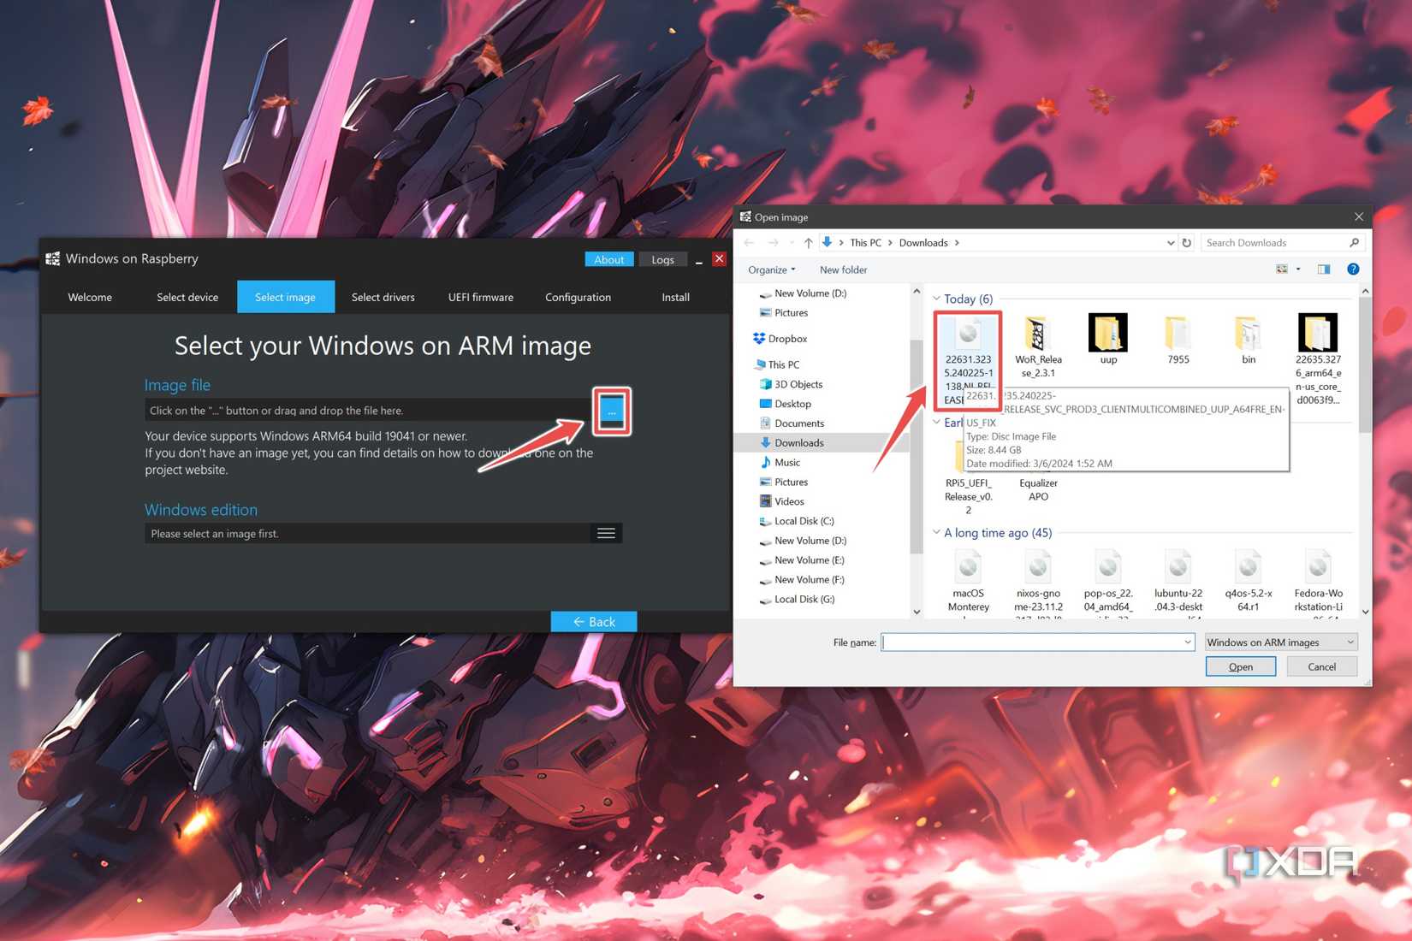1412x941 pixels.
Task: Select the Fedora-Workstation-Live disc image
Action: [1318, 582]
